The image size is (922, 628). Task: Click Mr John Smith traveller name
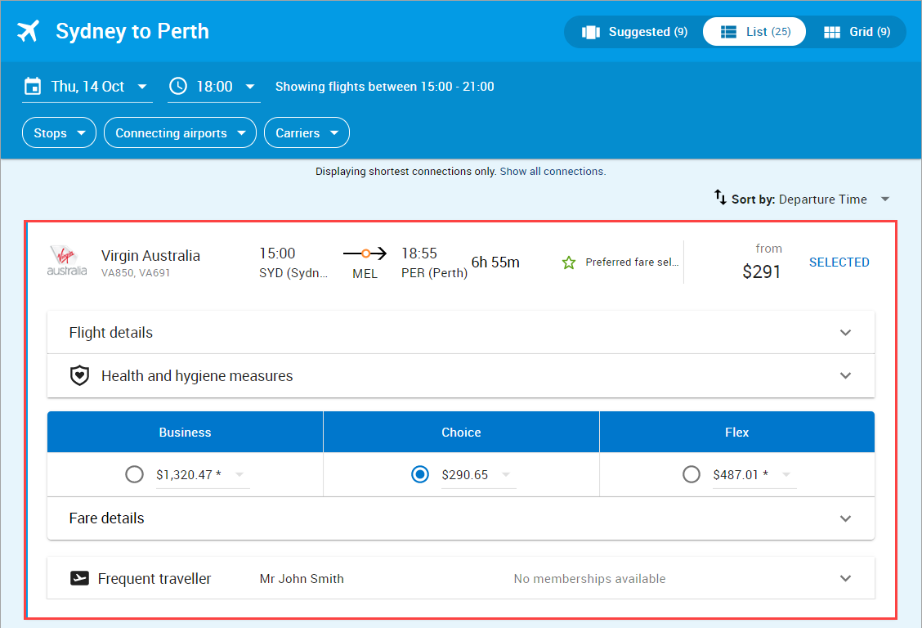[302, 579]
